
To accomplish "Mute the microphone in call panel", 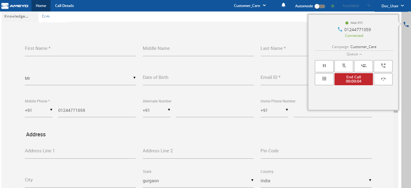I will point(344,66).
